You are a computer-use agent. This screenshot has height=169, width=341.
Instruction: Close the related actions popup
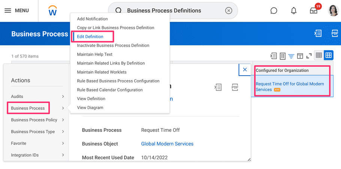pos(245,69)
